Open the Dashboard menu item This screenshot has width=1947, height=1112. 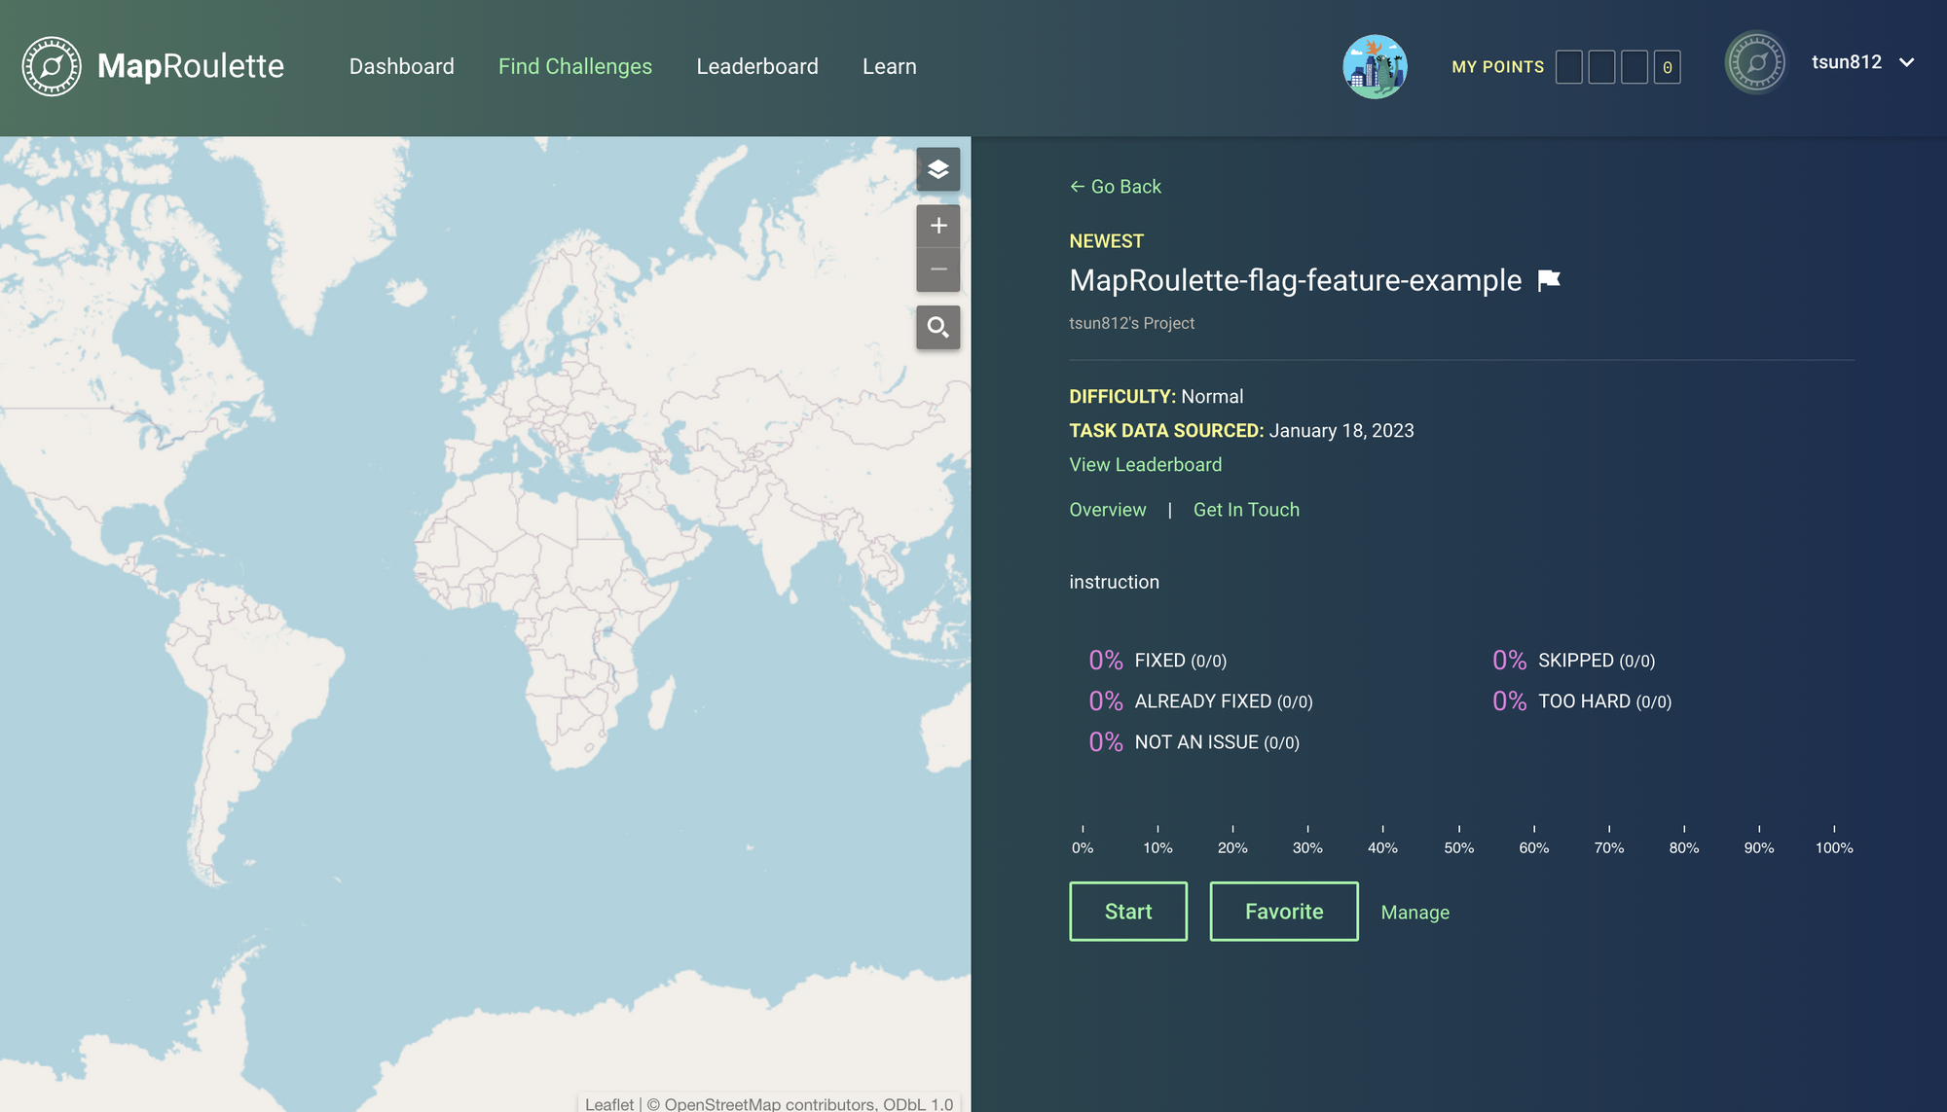401,66
